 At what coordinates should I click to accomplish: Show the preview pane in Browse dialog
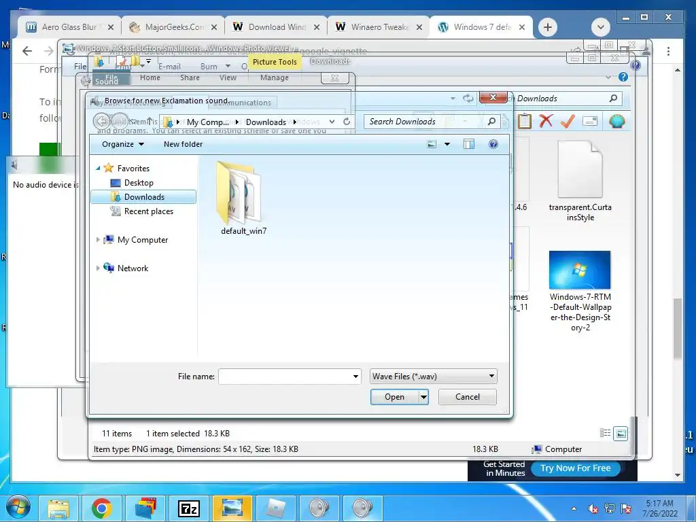point(469,144)
